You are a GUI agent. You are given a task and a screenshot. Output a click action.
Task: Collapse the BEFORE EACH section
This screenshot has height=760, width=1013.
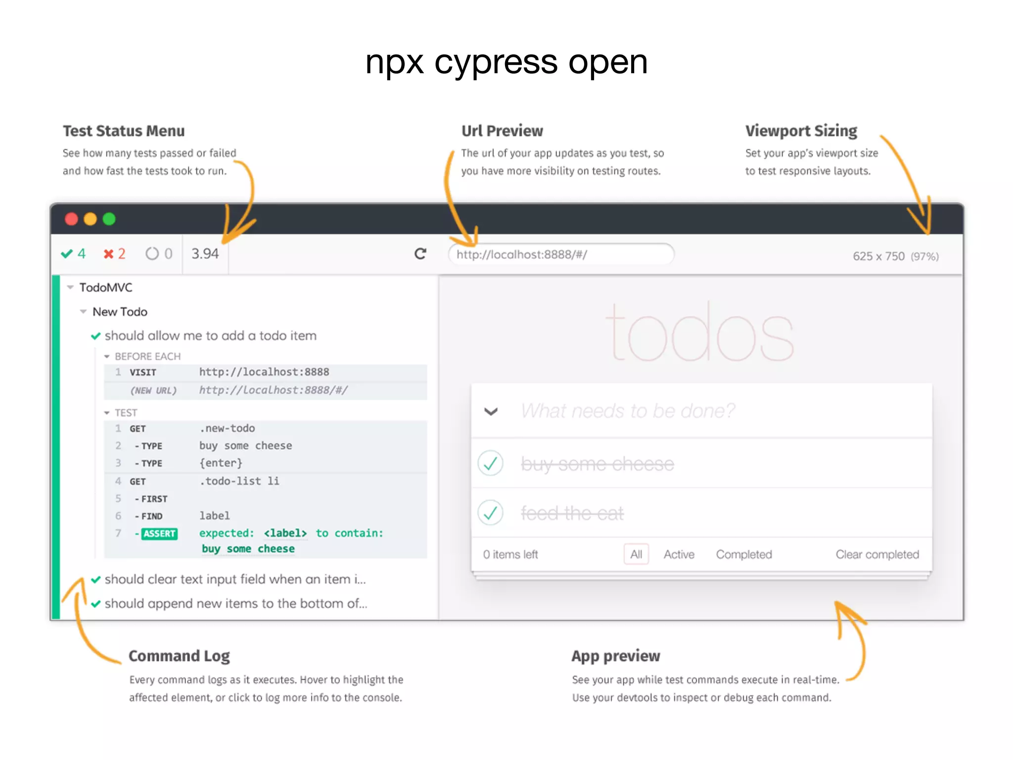coord(107,357)
